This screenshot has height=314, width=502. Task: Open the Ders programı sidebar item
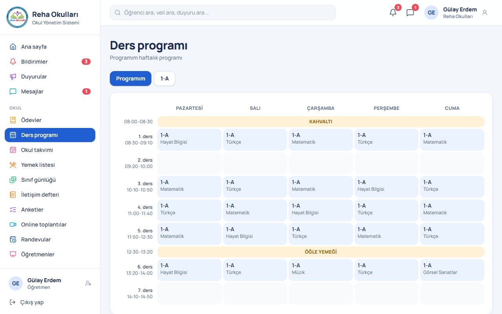click(50, 135)
